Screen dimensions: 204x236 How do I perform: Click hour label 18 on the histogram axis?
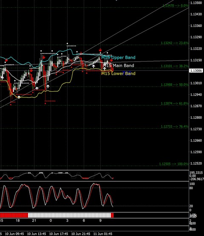18,221
